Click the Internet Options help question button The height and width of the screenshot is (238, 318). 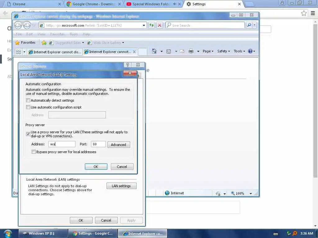(128, 65)
